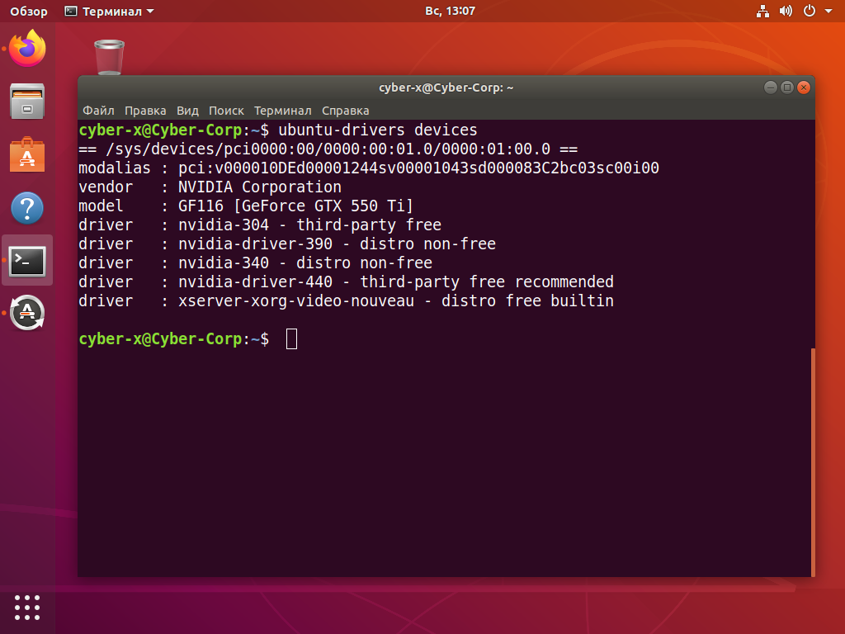Open the Файл menu
Viewport: 845px width, 634px height.
98,111
